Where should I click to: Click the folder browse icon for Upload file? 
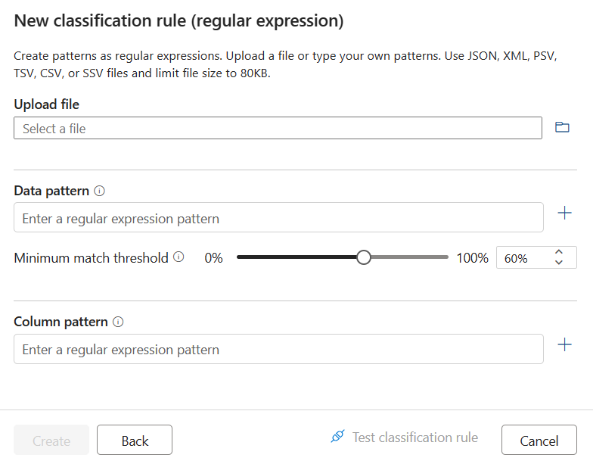point(562,128)
